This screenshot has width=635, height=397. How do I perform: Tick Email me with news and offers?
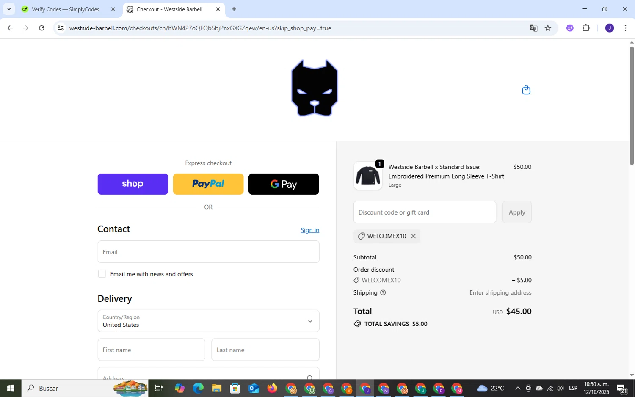pyautogui.click(x=102, y=274)
